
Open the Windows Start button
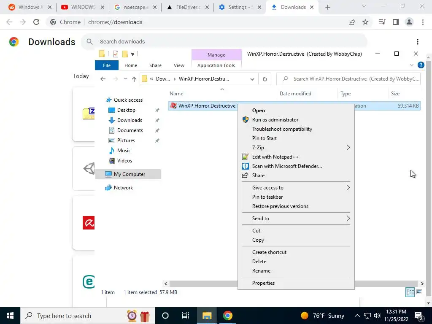tap(10, 316)
